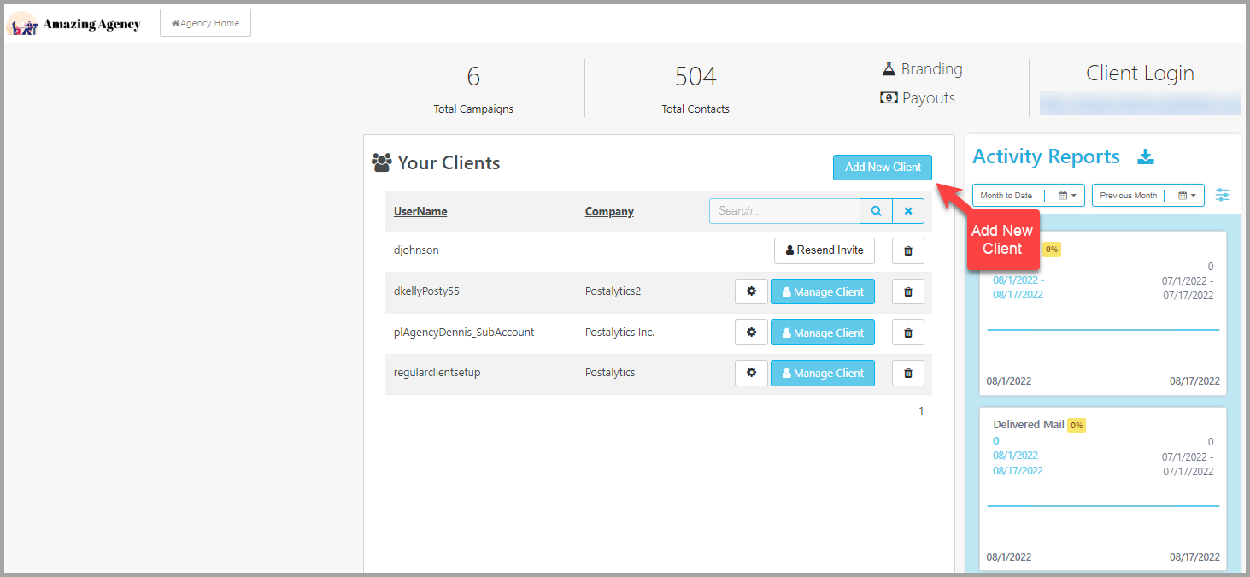Click Activity Reports heading
The width and height of the screenshot is (1250, 577).
pos(1046,156)
